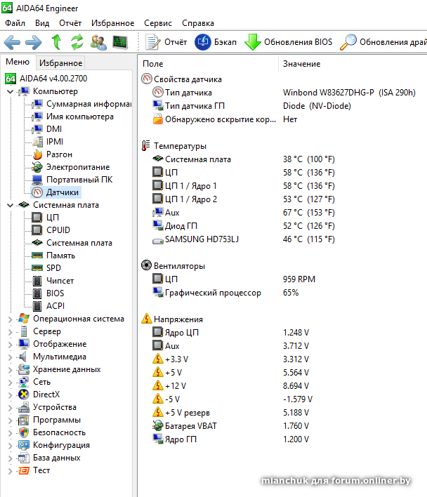
Task: Click the Температуры thermometer group icon
Action: pos(146,146)
